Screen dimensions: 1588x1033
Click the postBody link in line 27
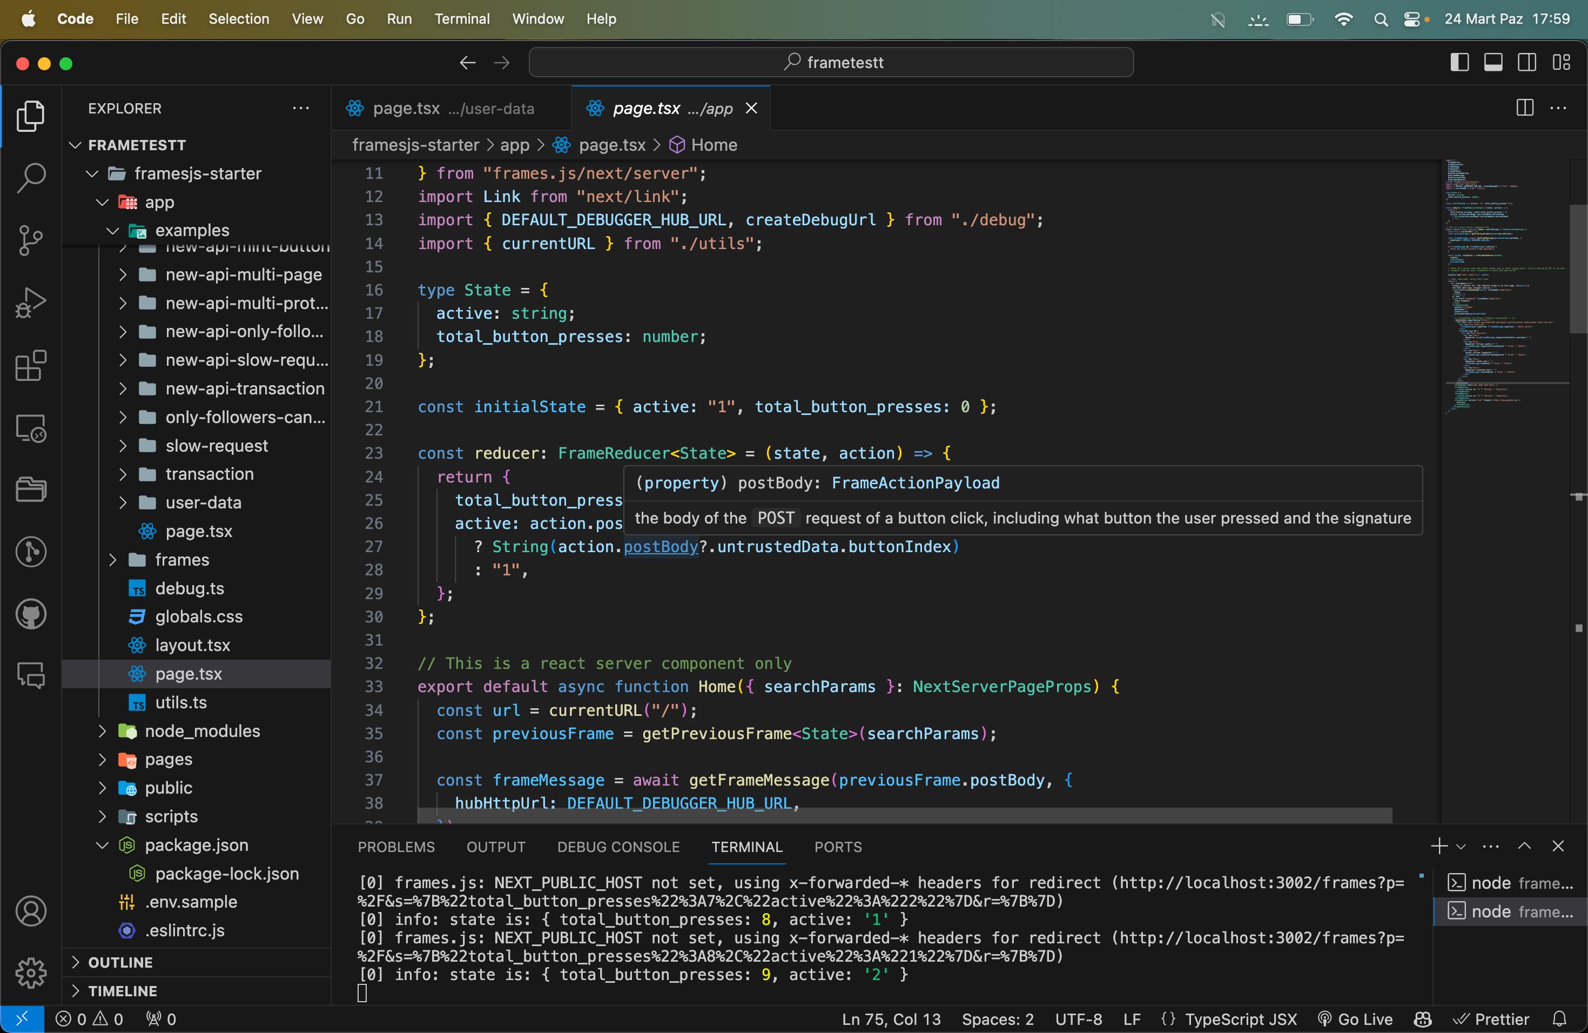click(x=661, y=547)
